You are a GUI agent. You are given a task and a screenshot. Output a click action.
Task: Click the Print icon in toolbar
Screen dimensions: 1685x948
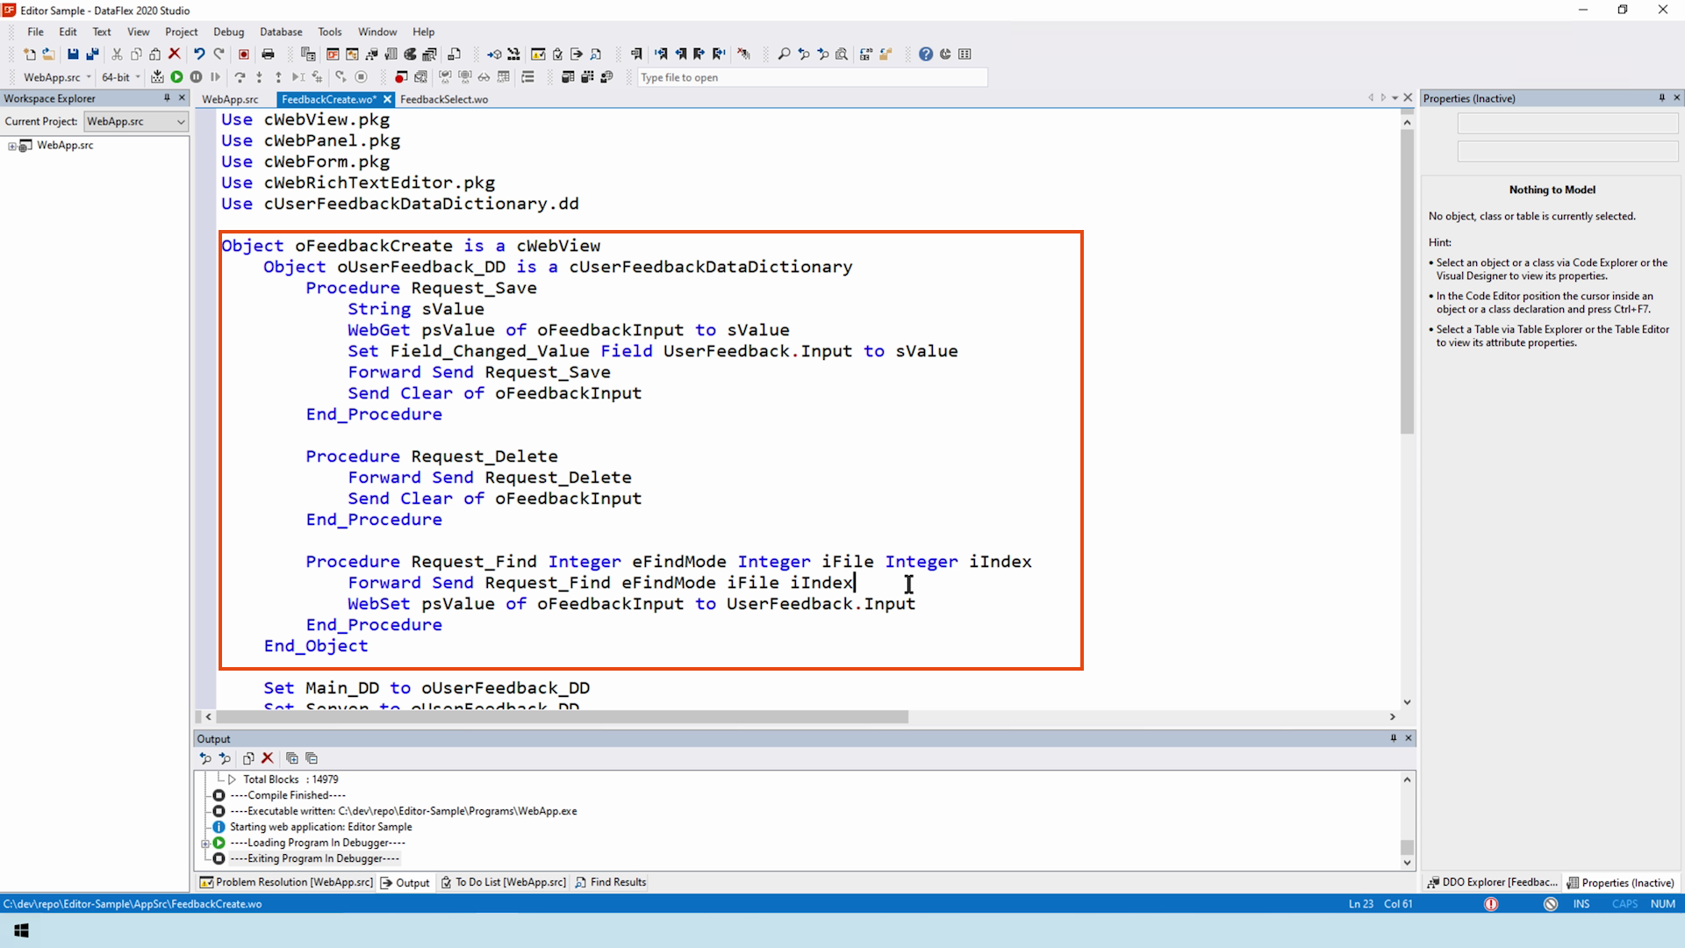[268, 54]
